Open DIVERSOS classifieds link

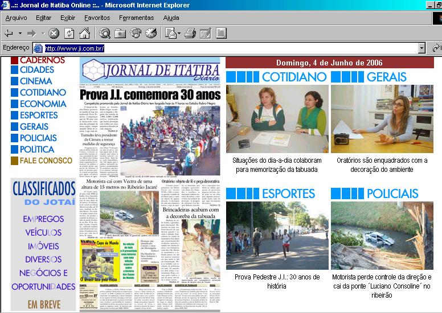coord(43,259)
